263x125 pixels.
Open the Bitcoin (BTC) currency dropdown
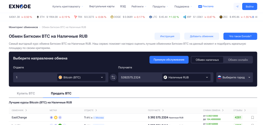click(x=81, y=78)
